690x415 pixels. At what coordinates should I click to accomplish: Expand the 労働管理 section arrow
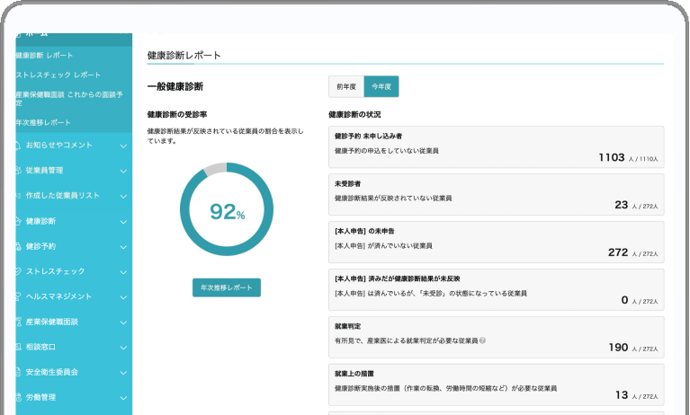[123, 397]
